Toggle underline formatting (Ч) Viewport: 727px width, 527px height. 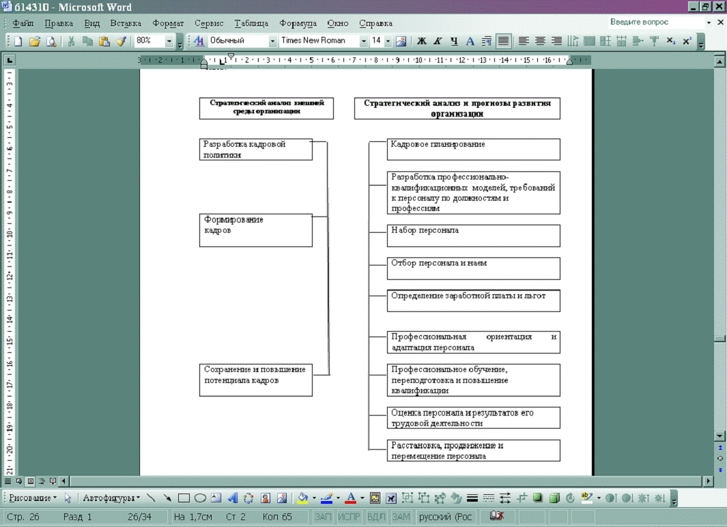point(454,41)
